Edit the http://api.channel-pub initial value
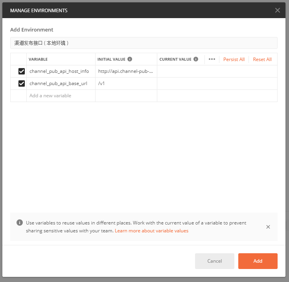The height and width of the screenshot is (282, 289). pos(125,71)
